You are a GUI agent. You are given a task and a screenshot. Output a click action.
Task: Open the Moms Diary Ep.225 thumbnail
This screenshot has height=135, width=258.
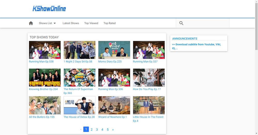[114, 50]
